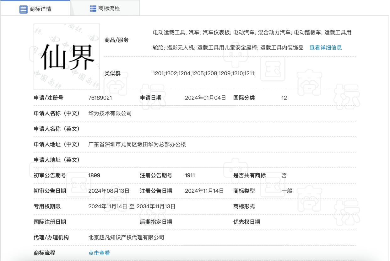Switch to the 商标流程 tab
This screenshot has height=261, width=390.
click(105, 8)
